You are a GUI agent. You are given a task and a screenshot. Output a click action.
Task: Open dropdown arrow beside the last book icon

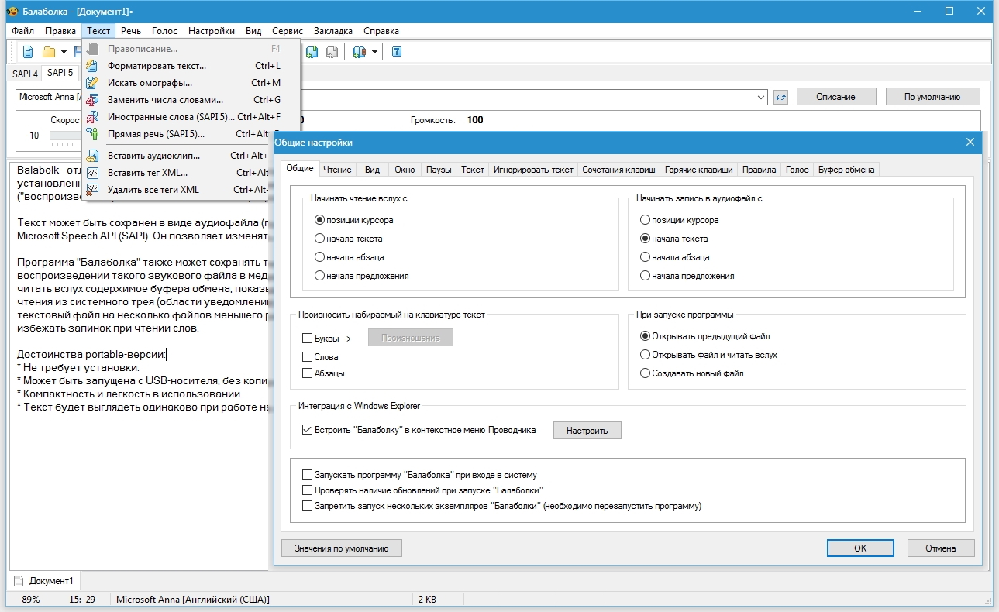(x=374, y=52)
